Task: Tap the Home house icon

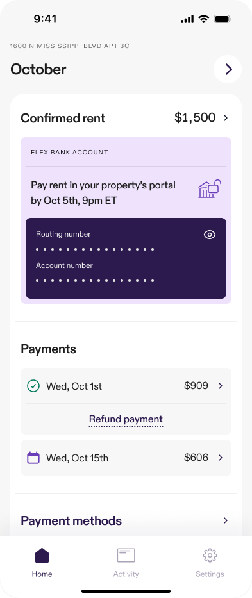Action: pyautogui.click(x=42, y=555)
